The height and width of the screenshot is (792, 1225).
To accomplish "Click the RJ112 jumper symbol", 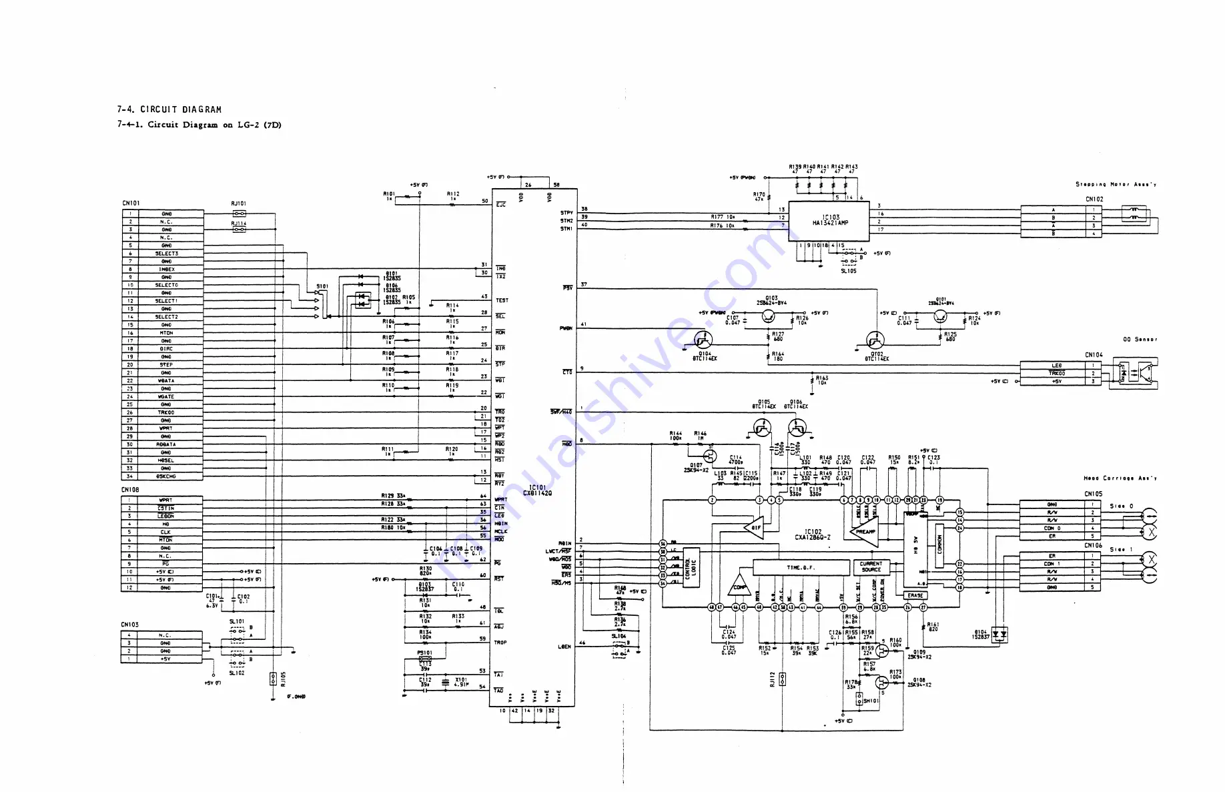I will [783, 679].
